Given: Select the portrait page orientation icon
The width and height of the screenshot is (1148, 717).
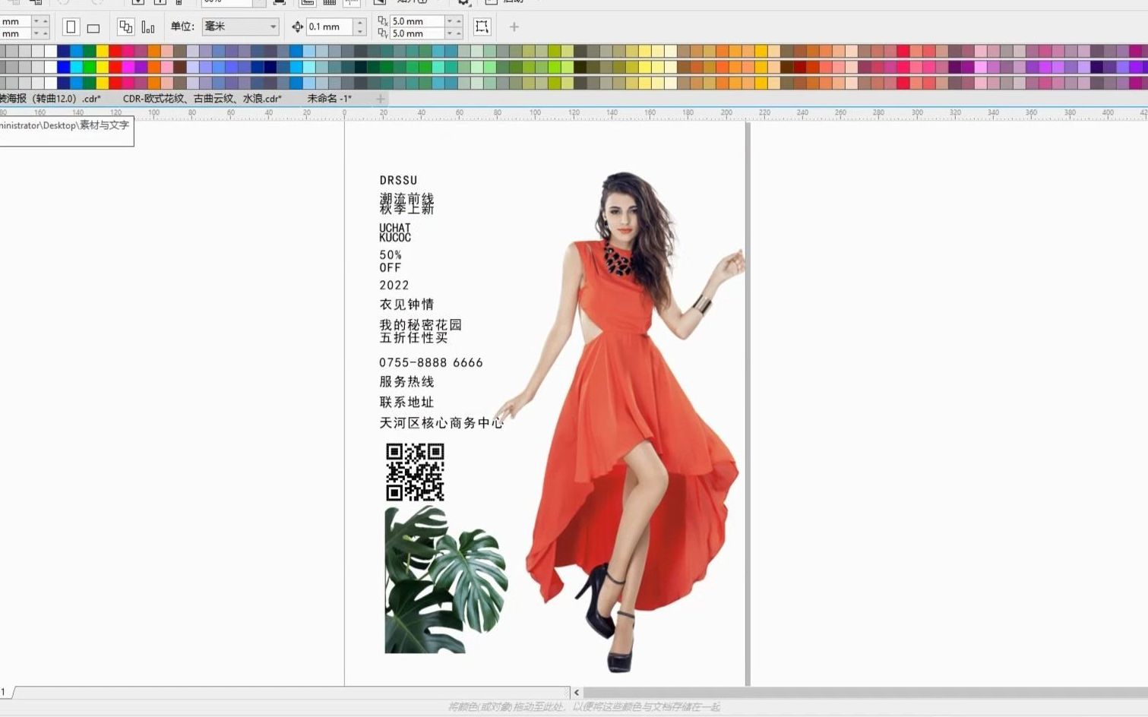Looking at the screenshot, I should [x=71, y=27].
